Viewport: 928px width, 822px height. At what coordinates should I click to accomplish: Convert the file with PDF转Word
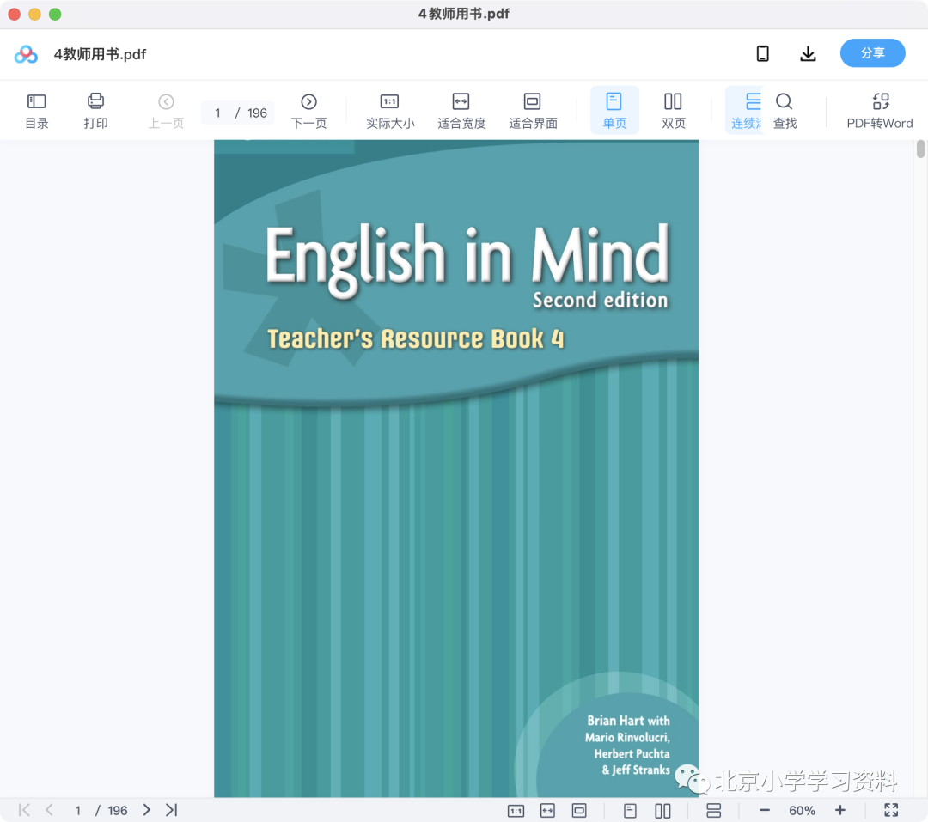coord(880,111)
